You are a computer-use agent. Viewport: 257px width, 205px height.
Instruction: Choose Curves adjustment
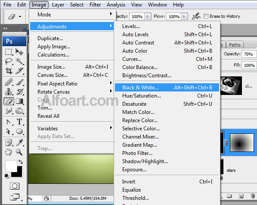point(167,59)
